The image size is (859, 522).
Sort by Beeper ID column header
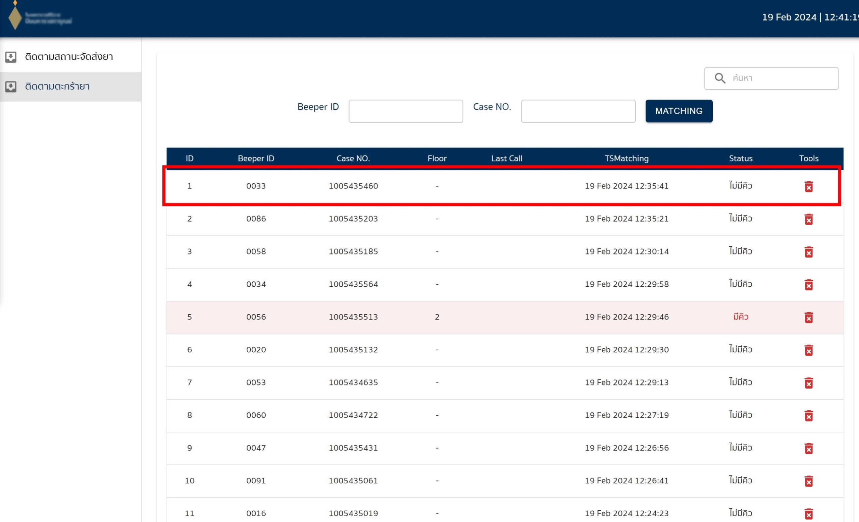[256, 159]
